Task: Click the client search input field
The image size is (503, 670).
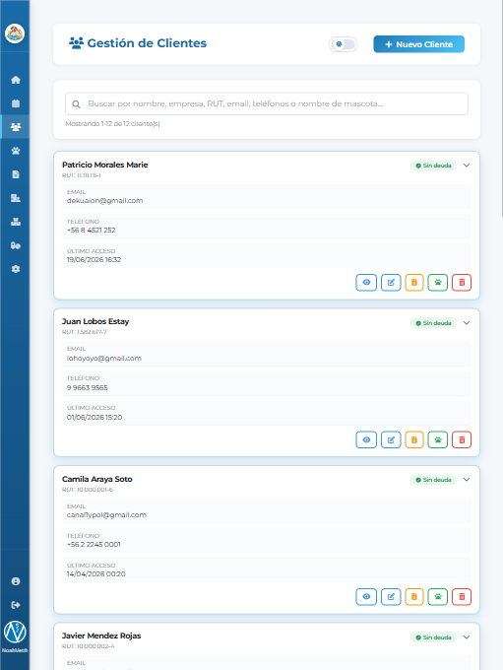Action: [267, 103]
